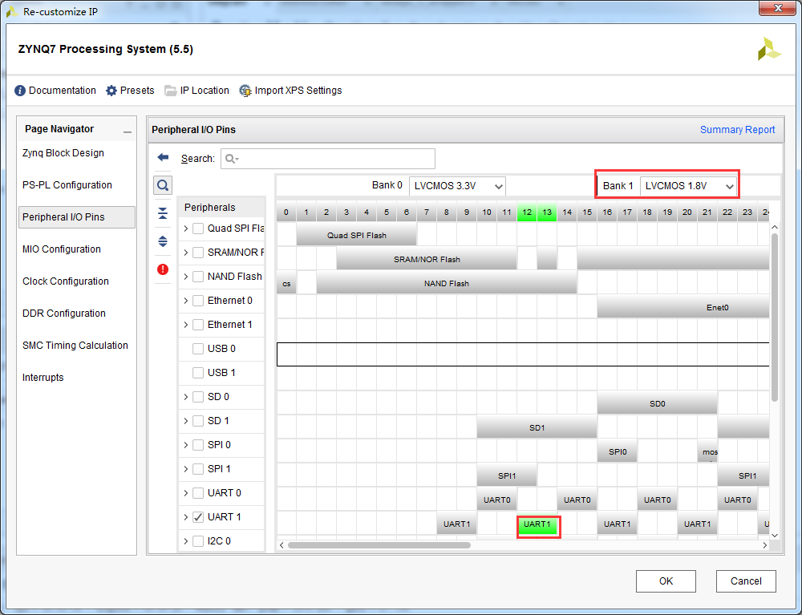Viewport: 802px width, 615px height.
Task: Go to Zynq Block Design page
Action: [x=63, y=153]
